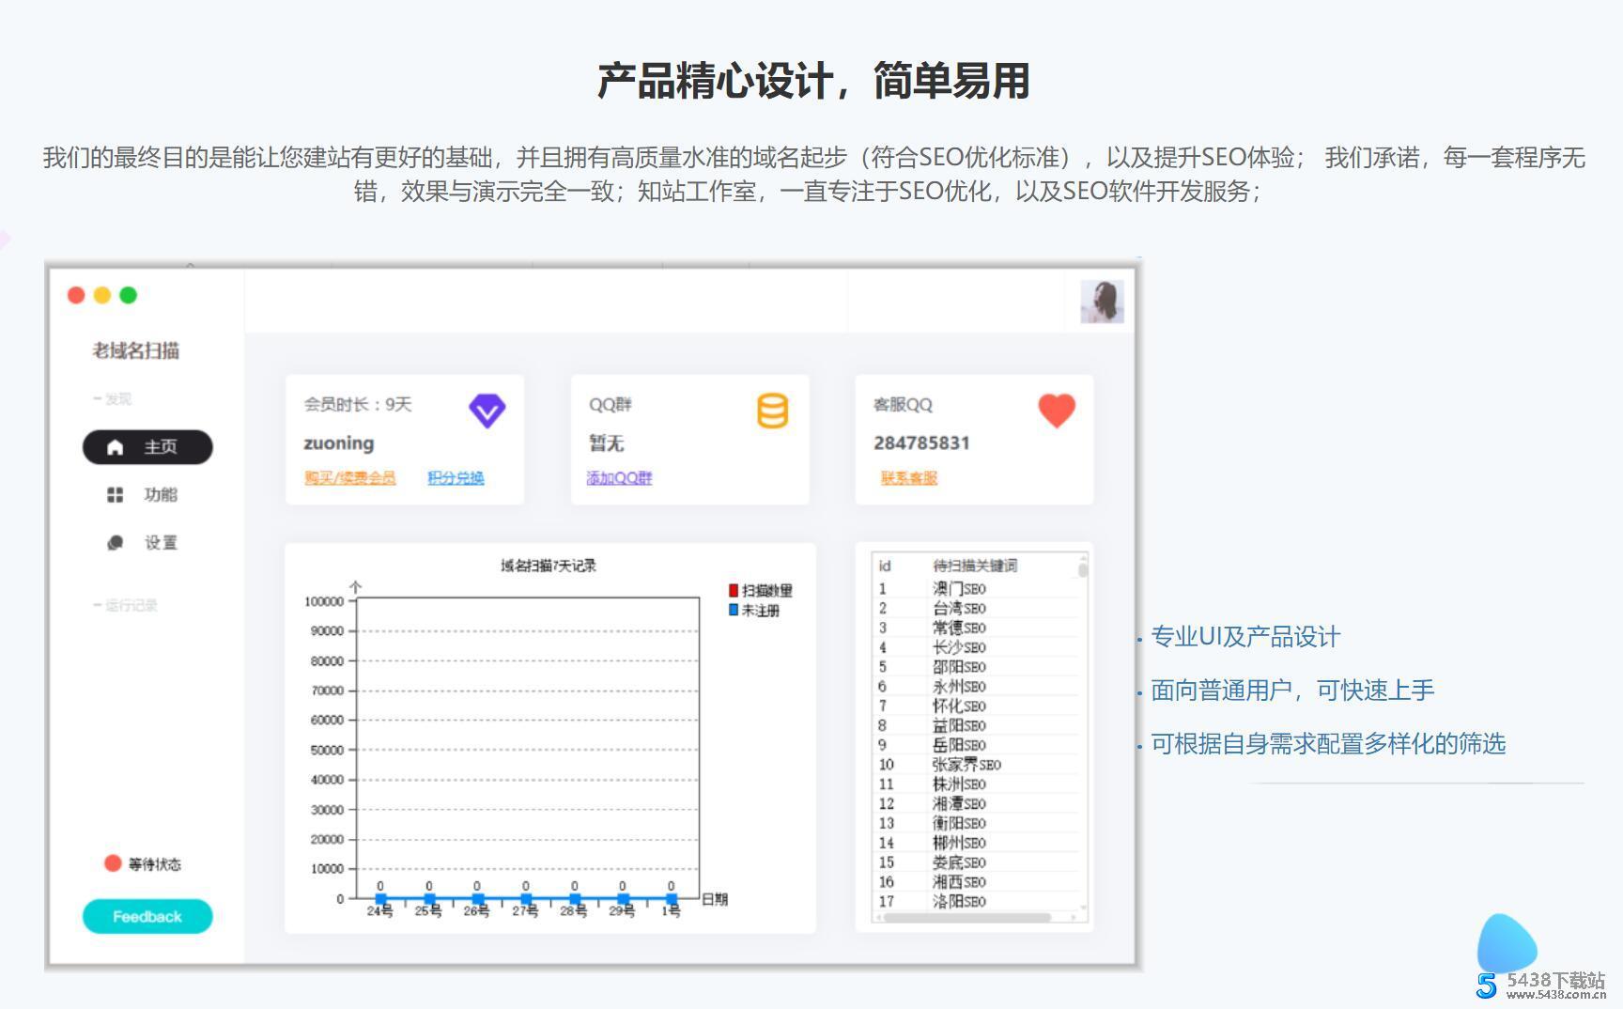Open the 添加QQ群 link

click(x=620, y=477)
